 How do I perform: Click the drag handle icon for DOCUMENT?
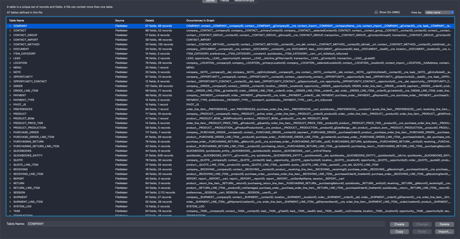(10, 49)
